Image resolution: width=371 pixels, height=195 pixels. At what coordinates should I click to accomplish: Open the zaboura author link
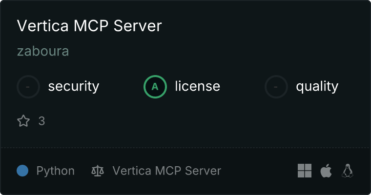coord(43,51)
